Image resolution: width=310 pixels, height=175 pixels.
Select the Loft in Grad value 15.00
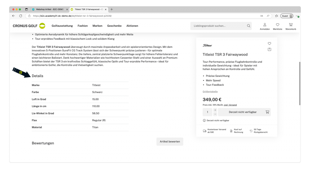[95, 99]
